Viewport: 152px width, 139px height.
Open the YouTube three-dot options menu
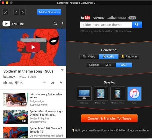point(63,24)
